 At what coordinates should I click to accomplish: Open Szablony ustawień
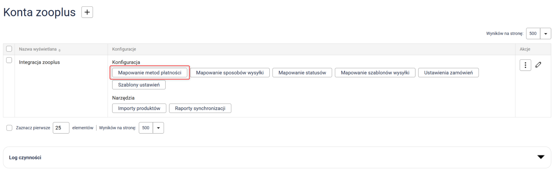point(139,85)
